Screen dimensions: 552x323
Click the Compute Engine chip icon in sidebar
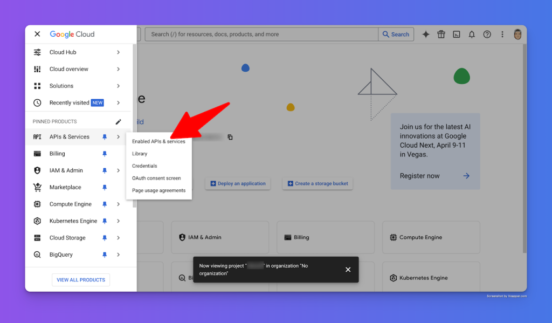(37, 204)
